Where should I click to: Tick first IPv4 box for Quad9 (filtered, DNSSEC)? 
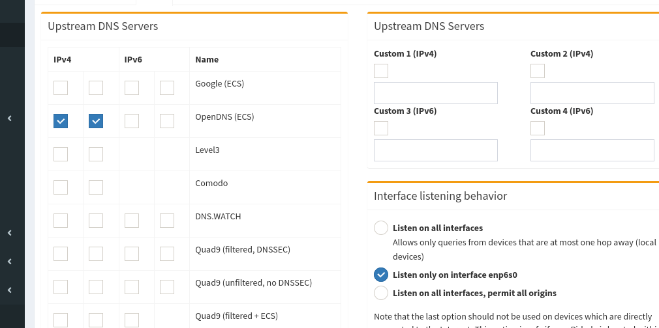tap(61, 254)
